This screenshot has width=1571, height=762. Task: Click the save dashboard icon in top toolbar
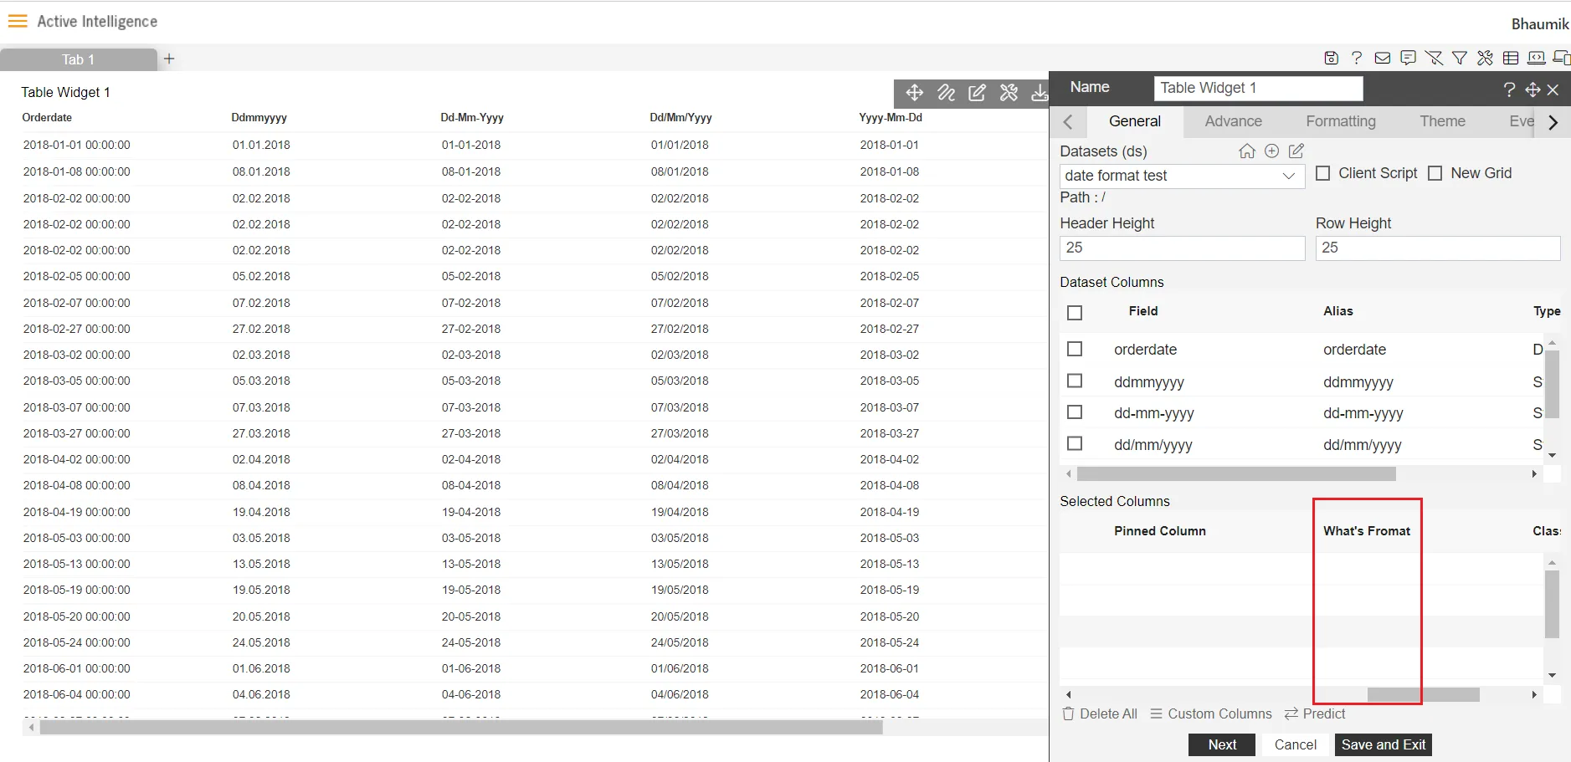[x=1331, y=58]
